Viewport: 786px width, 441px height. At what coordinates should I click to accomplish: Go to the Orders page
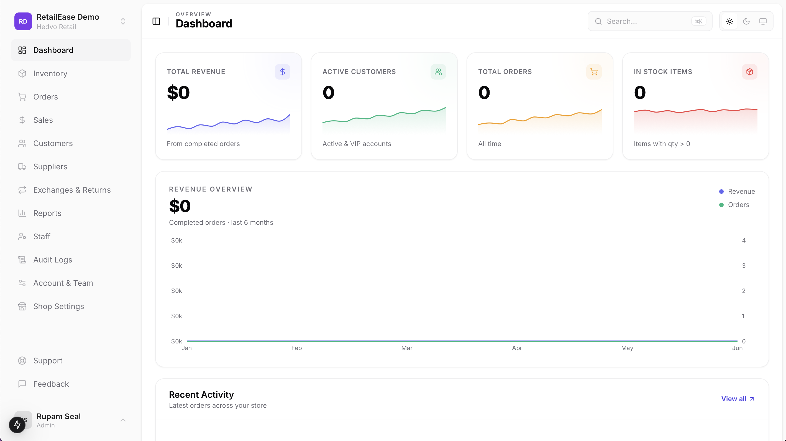point(71,97)
